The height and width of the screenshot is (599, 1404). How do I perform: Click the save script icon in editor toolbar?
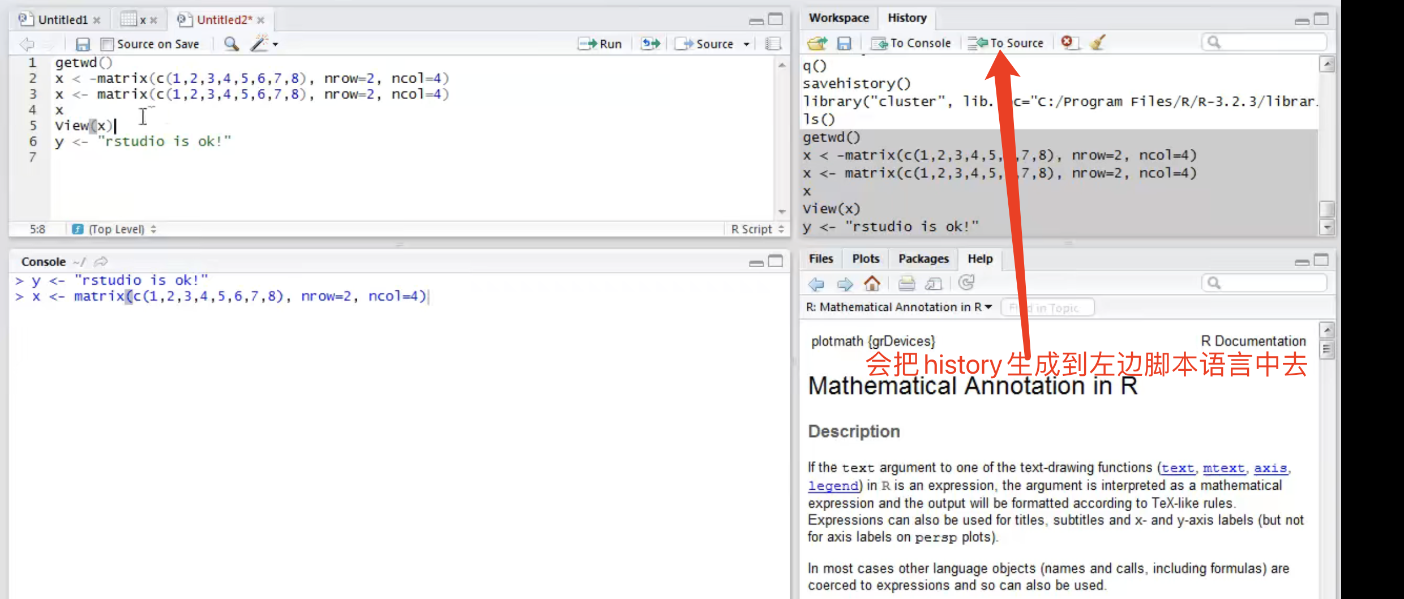pos(83,44)
